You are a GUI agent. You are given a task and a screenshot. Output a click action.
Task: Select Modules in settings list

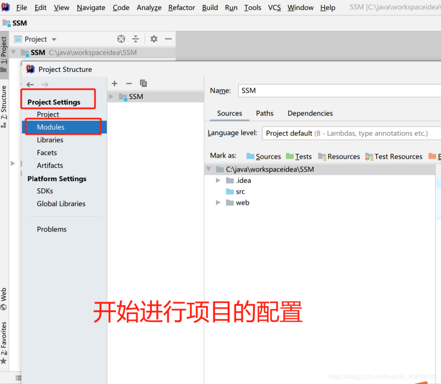tap(64, 127)
